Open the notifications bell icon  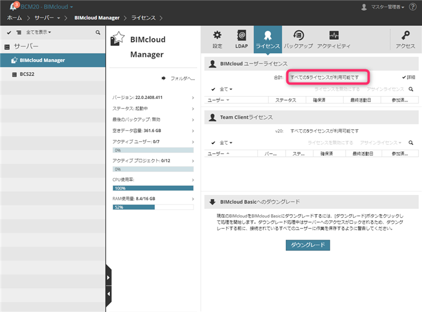[x=13, y=7]
